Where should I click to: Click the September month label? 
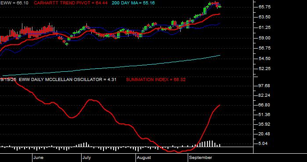pos(201,158)
